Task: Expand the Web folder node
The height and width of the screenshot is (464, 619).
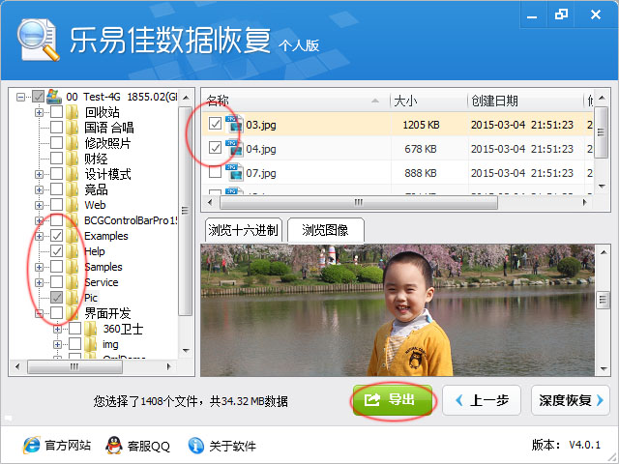Action: (x=39, y=205)
